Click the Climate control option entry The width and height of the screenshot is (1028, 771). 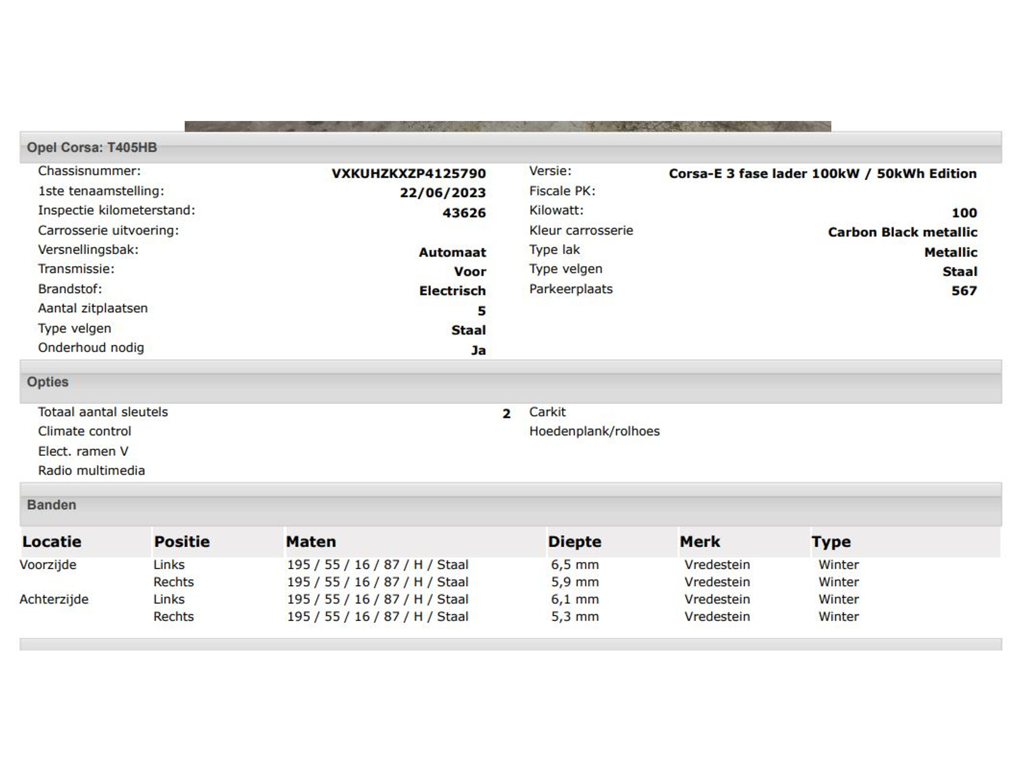coord(84,431)
